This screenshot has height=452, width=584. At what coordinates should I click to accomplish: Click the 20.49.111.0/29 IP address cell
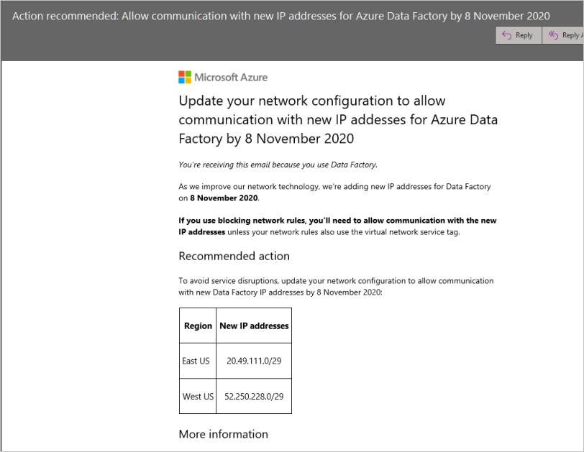pos(254,361)
